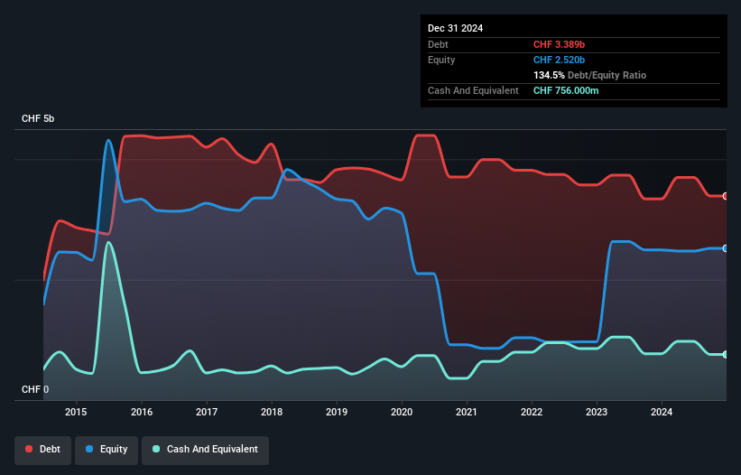The image size is (741, 475).
Task: Toggle the Equity series legend button
Action: pos(107,450)
